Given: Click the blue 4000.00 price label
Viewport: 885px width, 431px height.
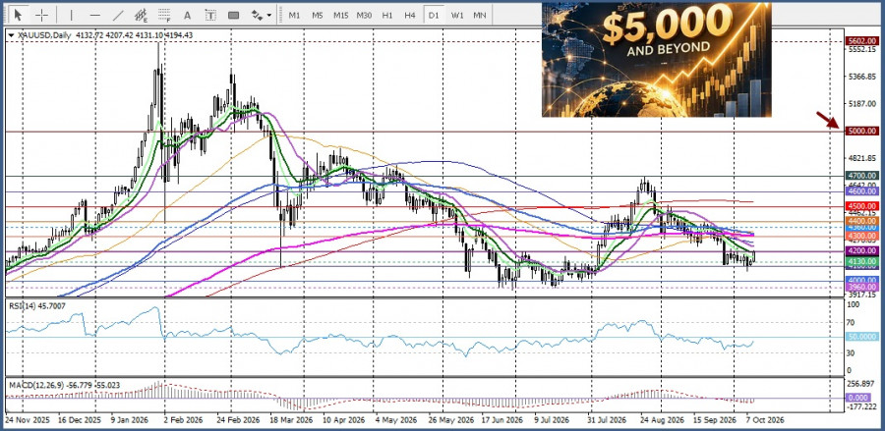Looking at the screenshot, I should pyautogui.click(x=861, y=280).
